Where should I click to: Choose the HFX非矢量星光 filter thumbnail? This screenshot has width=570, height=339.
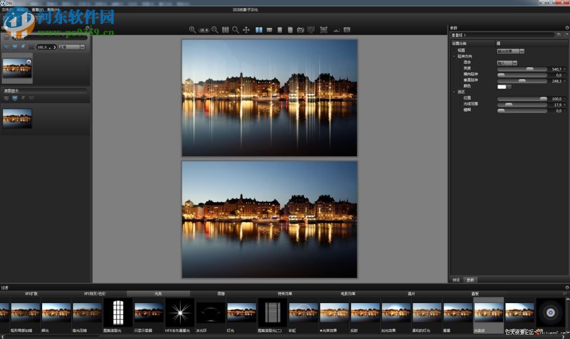180,313
